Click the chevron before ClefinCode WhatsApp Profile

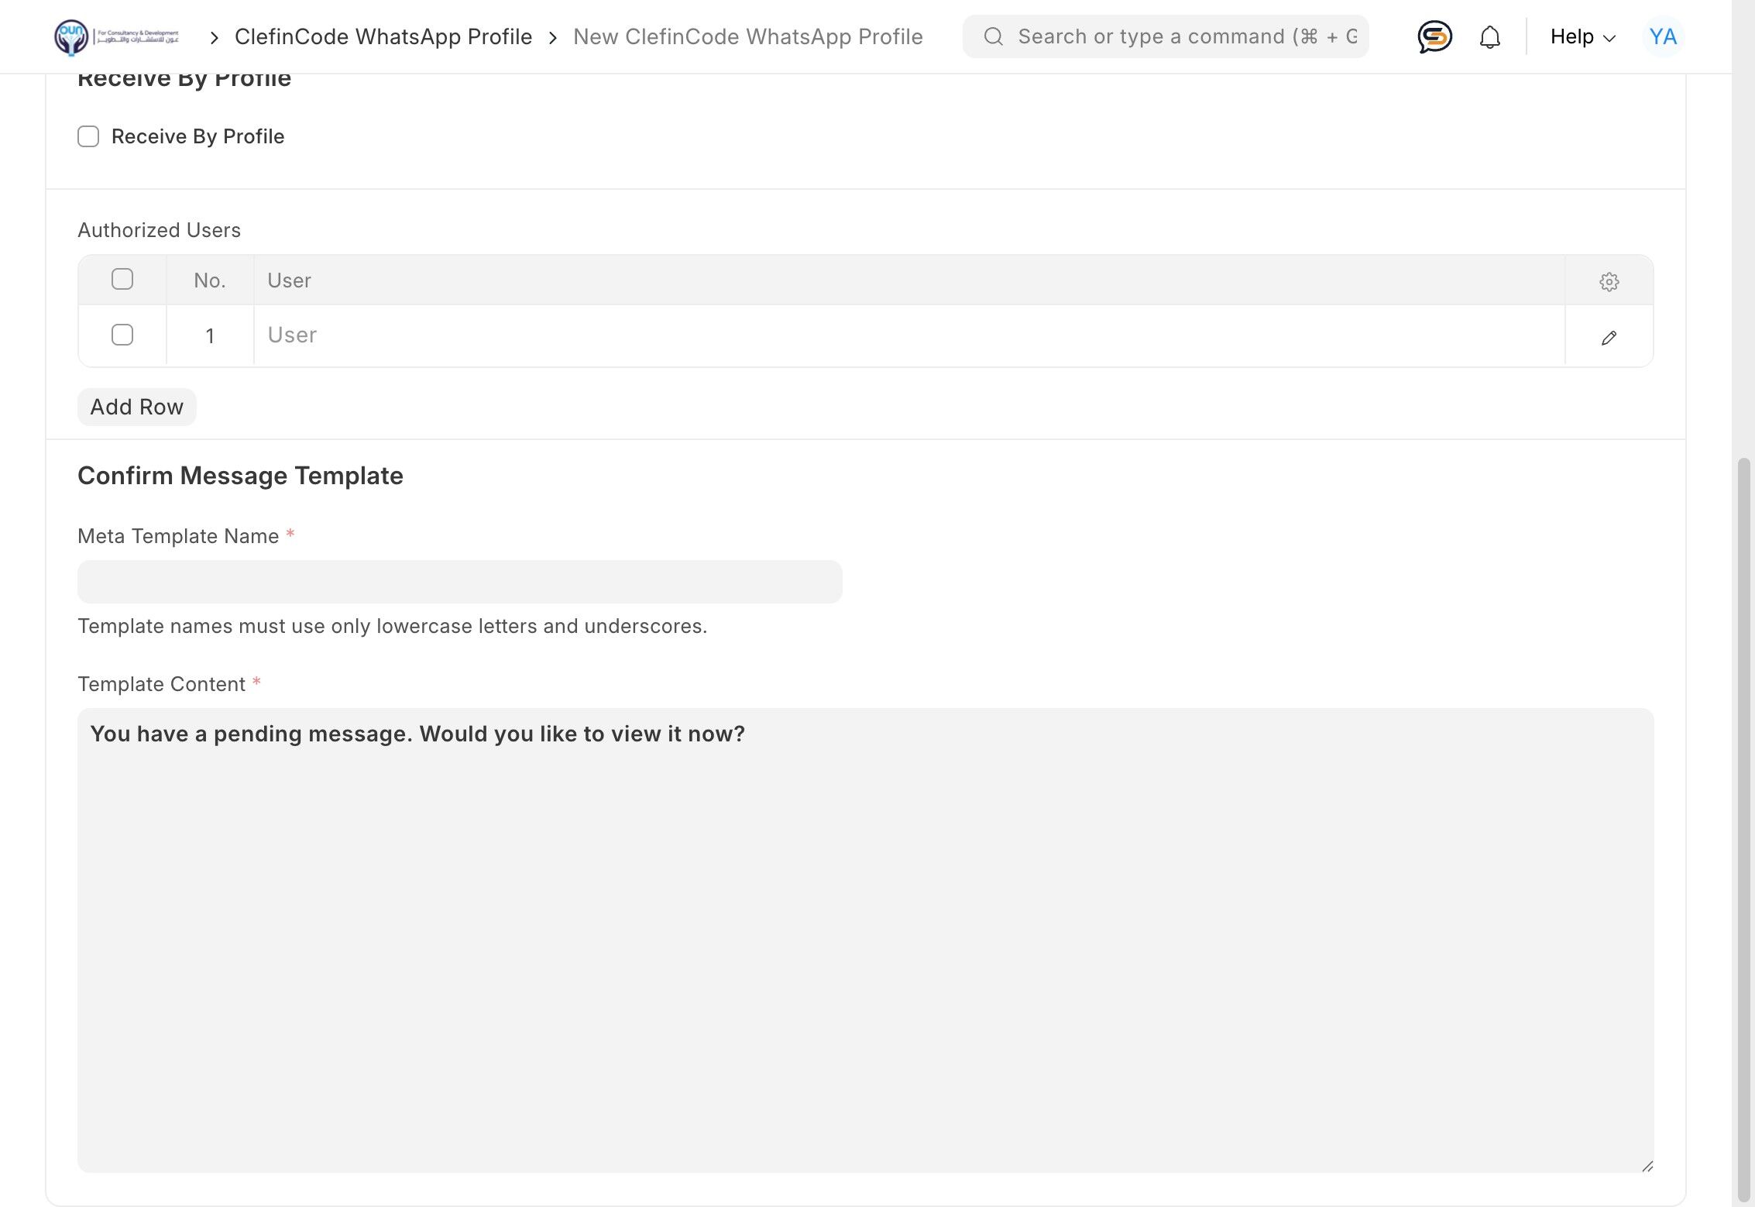[x=215, y=37]
